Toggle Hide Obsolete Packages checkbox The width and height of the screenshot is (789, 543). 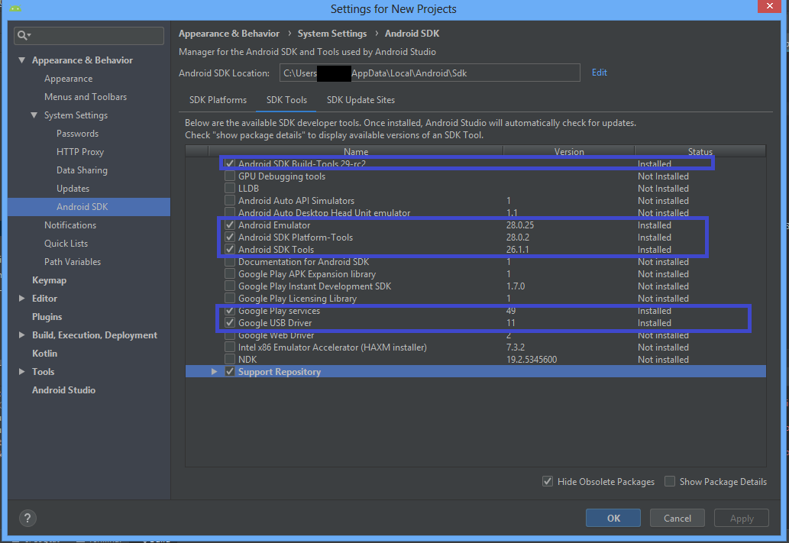pos(548,482)
